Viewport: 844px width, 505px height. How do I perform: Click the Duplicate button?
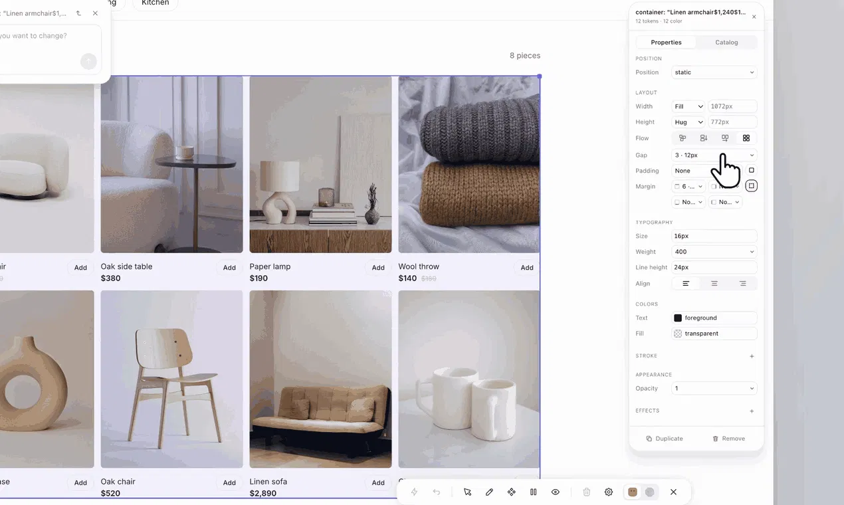pyautogui.click(x=665, y=439)
